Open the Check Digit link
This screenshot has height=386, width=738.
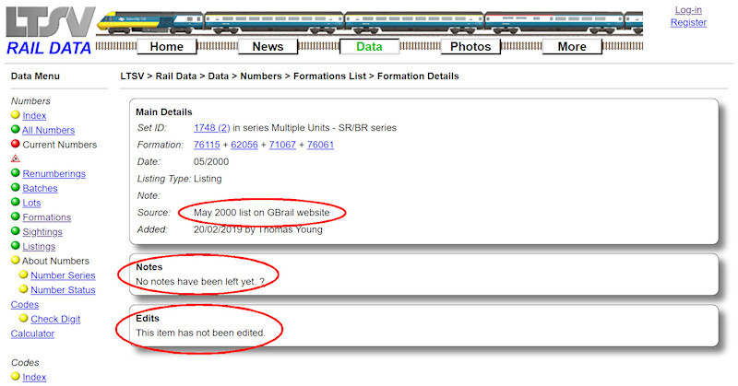pyautogui.click(x=55, y=320)
